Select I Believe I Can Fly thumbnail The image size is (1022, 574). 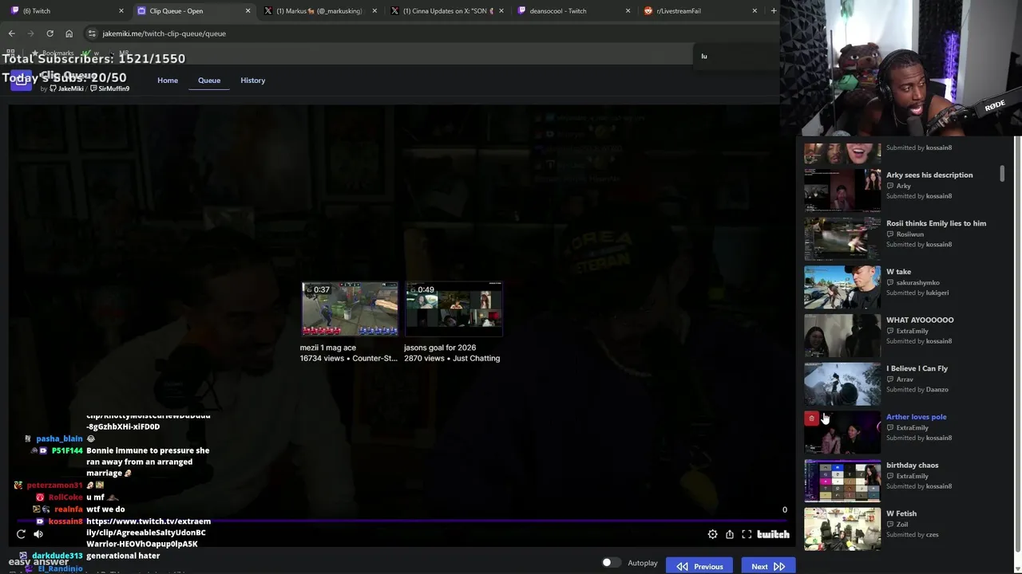coord(842,384)
